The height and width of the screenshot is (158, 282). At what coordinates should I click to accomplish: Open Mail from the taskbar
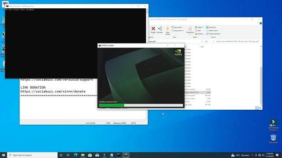coord(97,155)
